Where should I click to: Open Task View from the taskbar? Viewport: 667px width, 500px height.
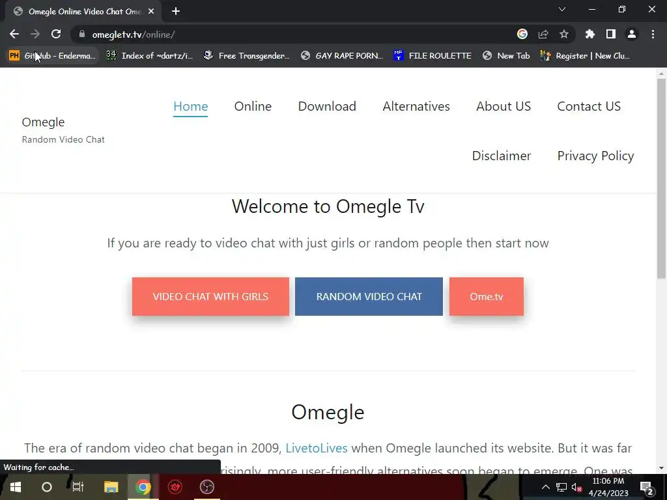[x=78, y=487]
